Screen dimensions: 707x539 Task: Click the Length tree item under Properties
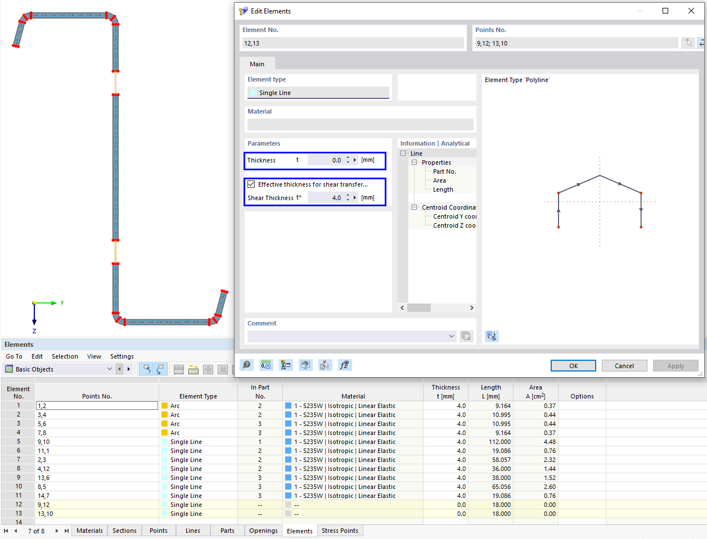443,189
